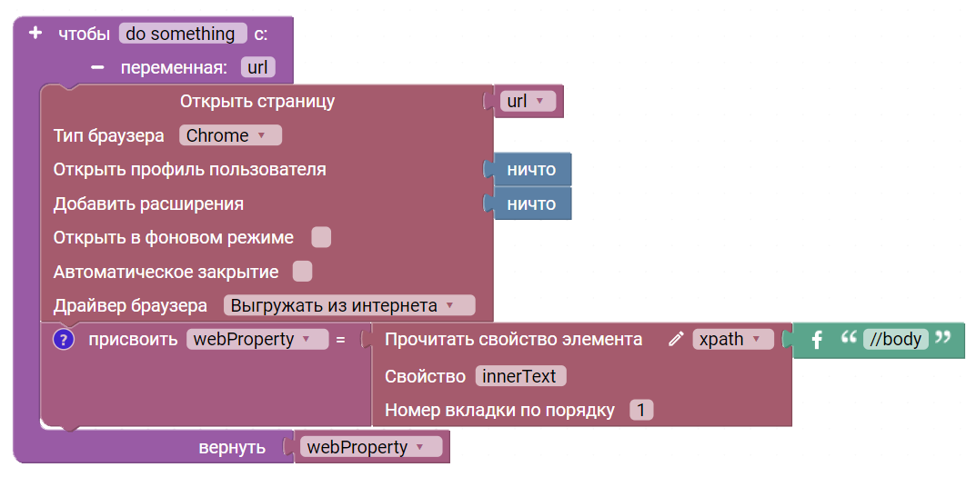The height and width of the screenshot is (477, 976).
Task: Click the 'Номер вкладки по порядку' label
Action: (x=500, y=411)
